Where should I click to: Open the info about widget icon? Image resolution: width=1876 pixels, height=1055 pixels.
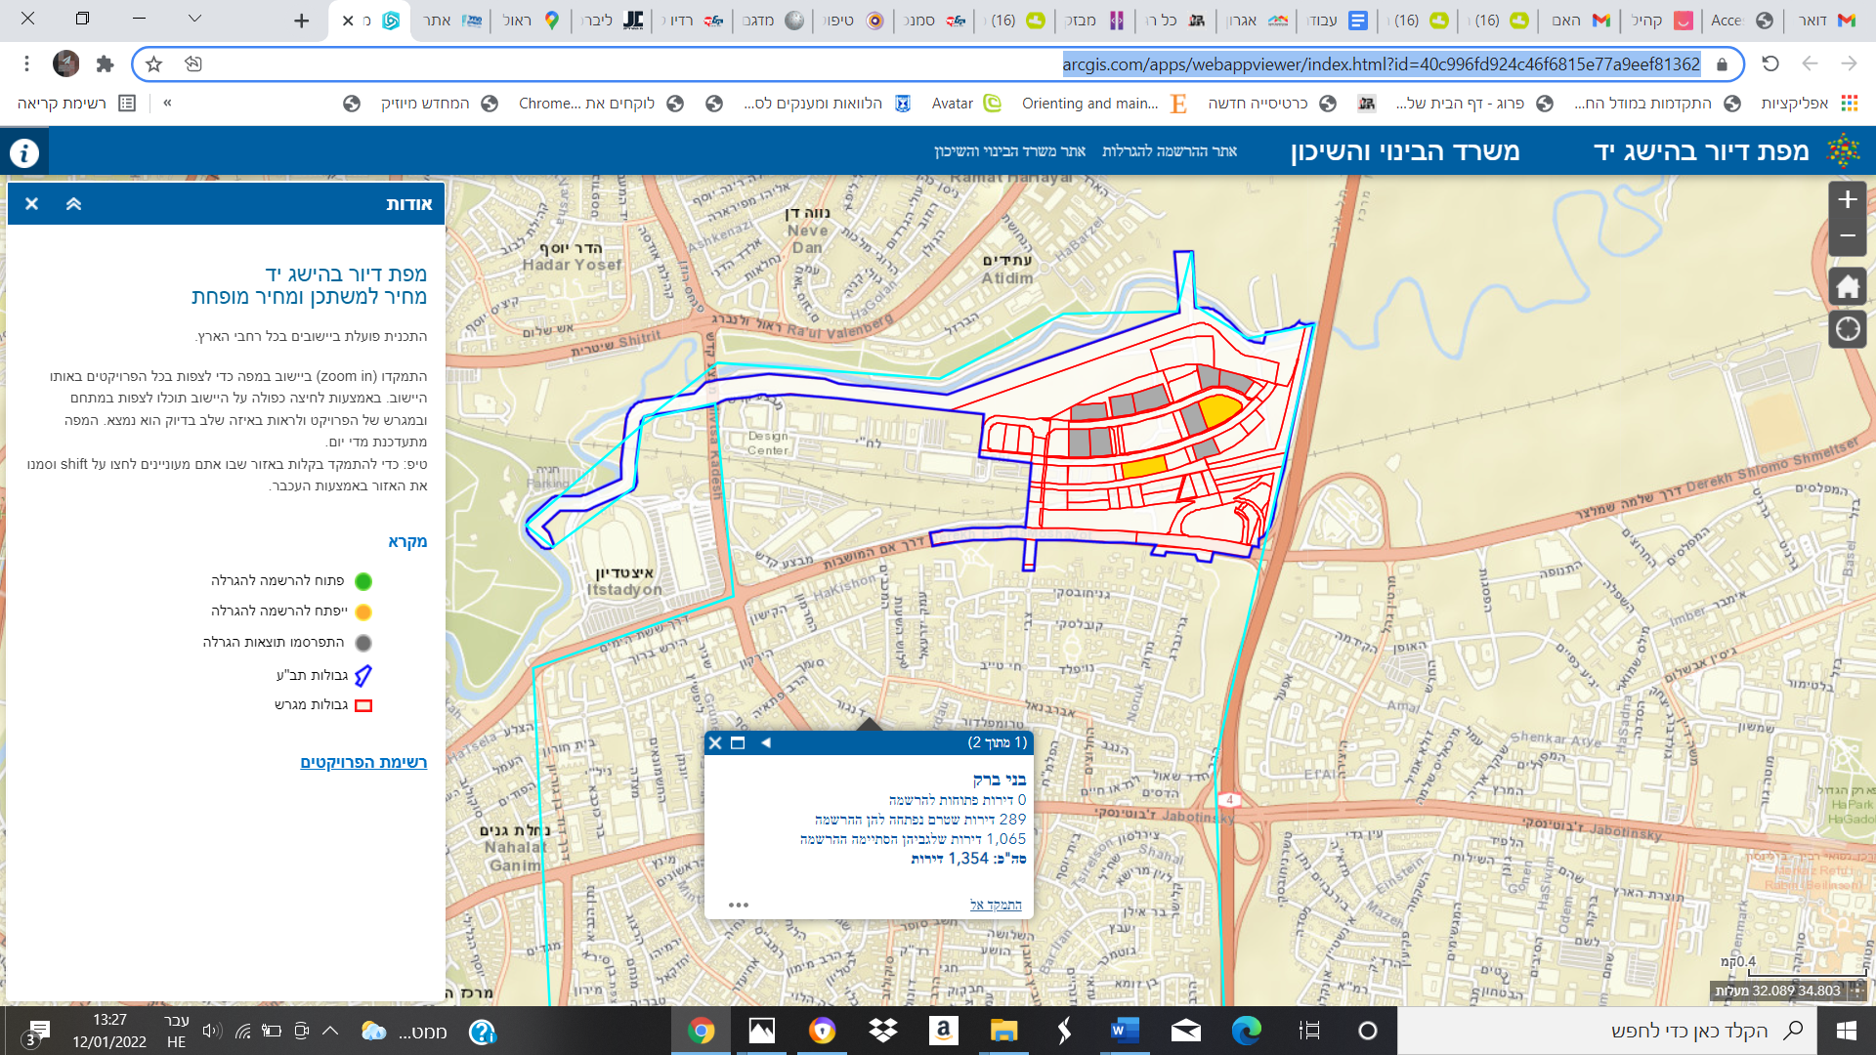(24, 152)
